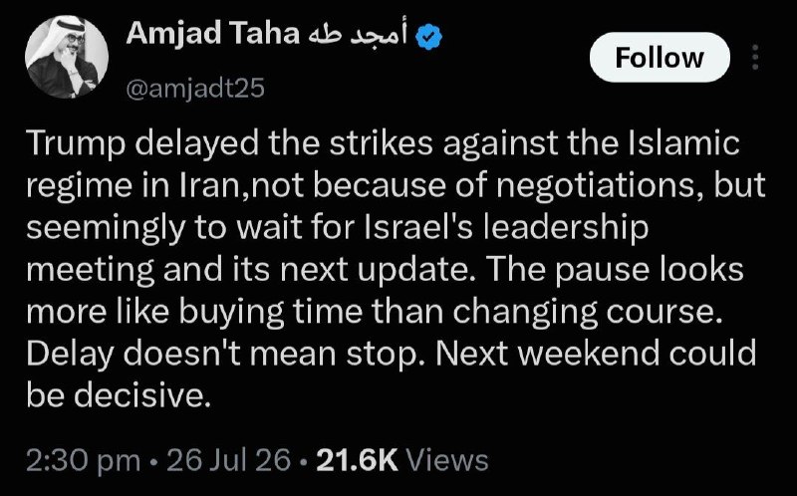
Task: Follow Amjad Taha's account
Action: tap(660, 57)
